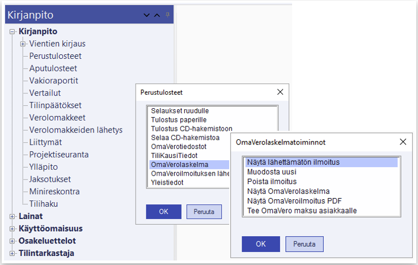Click the up chevron in Kirjanpito header
The height and width of the screenshot is (265, 418).
[x=157, y=15]
